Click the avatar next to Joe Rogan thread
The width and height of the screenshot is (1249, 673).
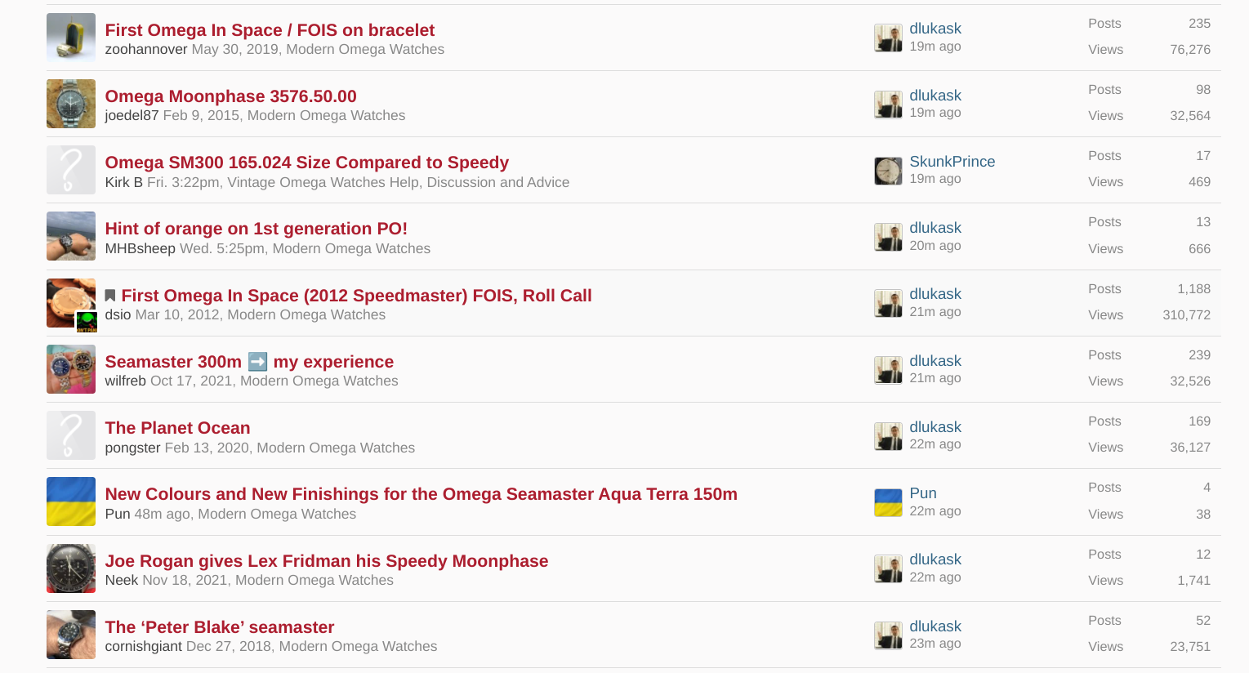click(x=71, y=568)
